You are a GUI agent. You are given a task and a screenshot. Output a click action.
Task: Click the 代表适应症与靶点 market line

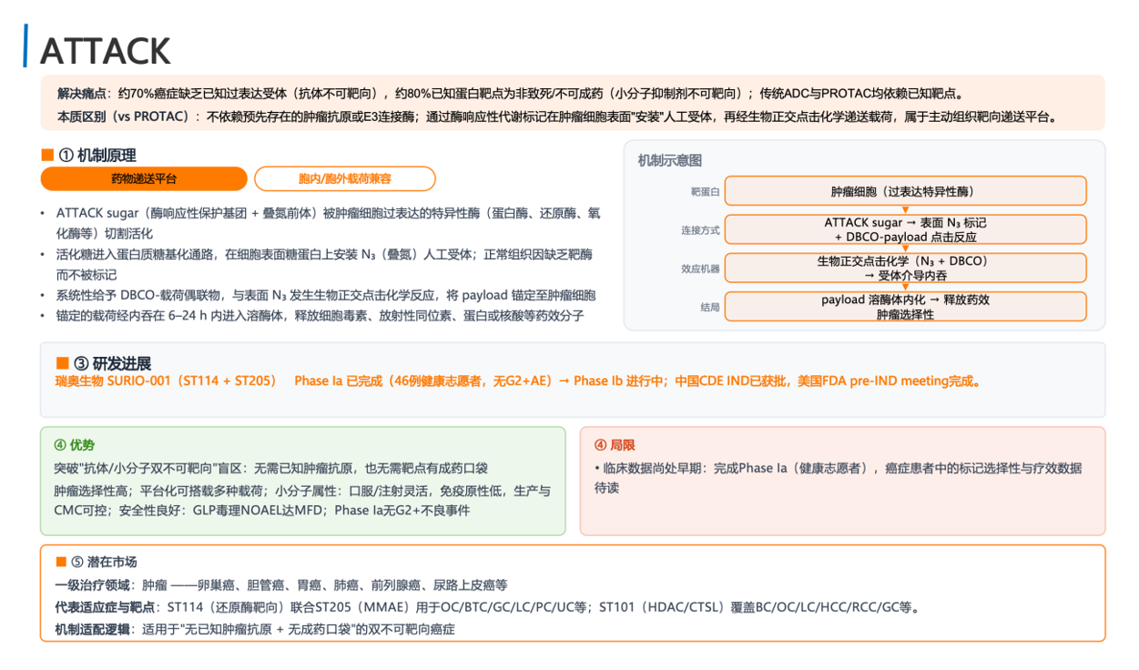click(x=489, y=607)
